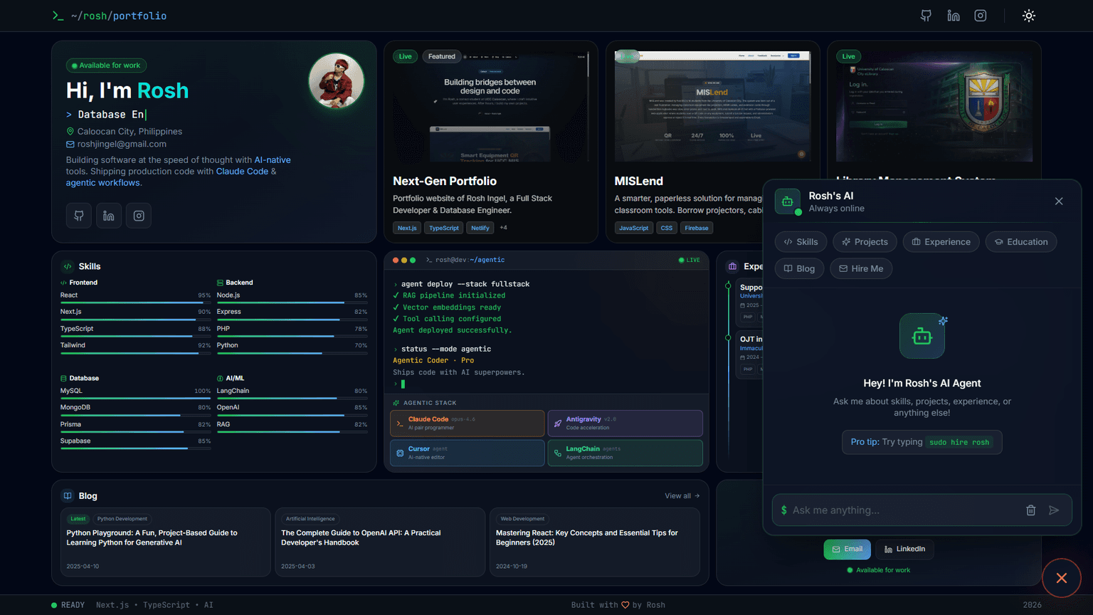1093x615 pixels.
Task: Click robot avatar icon in chat header
Action: (788, 201)
